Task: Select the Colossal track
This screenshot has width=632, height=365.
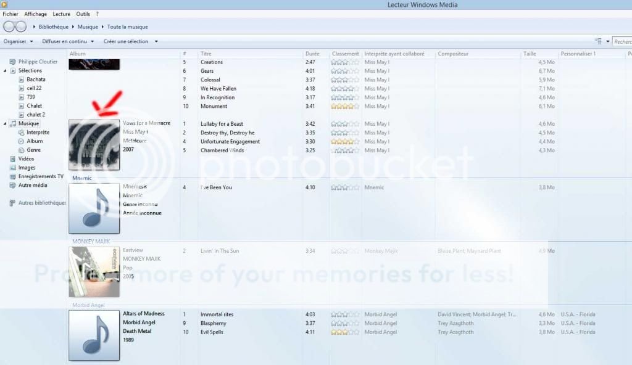Action: [210, 80]
